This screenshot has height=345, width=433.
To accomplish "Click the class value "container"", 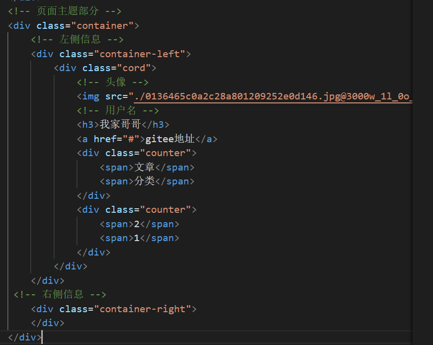I will tap(102, 26).
